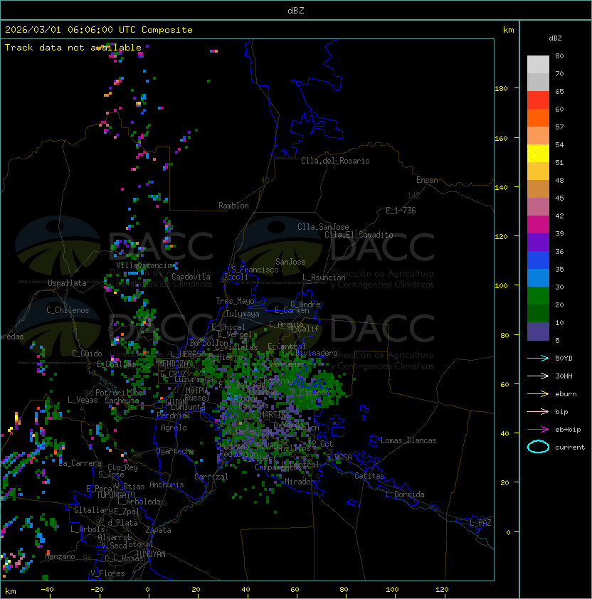Screen dimensions: 592x599
Task: Pick the purple 36-39 dBZ color band
Action: coord(538,242)
